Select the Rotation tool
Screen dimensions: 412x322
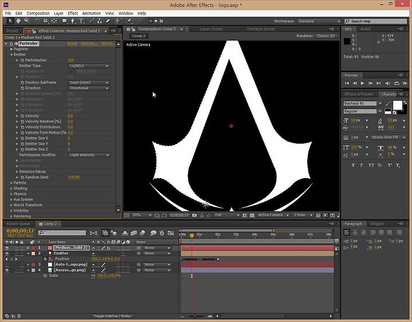[37, 21]
